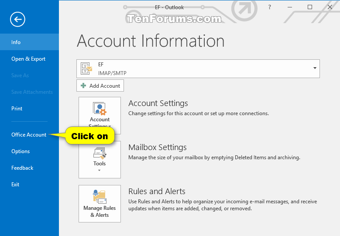Click the Manage Rules & Alerts bell icon
This screenshot has width=340, height=236.
tap(100, 197)
